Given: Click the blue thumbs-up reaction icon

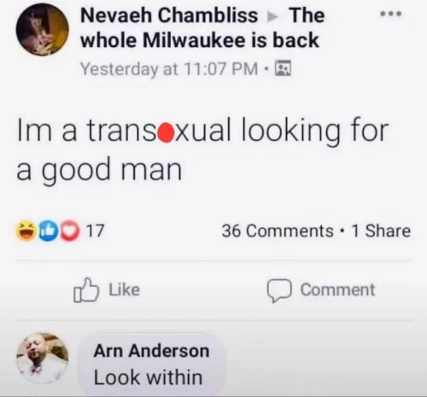Looking at the screenshot, I should tap(47, 231).
